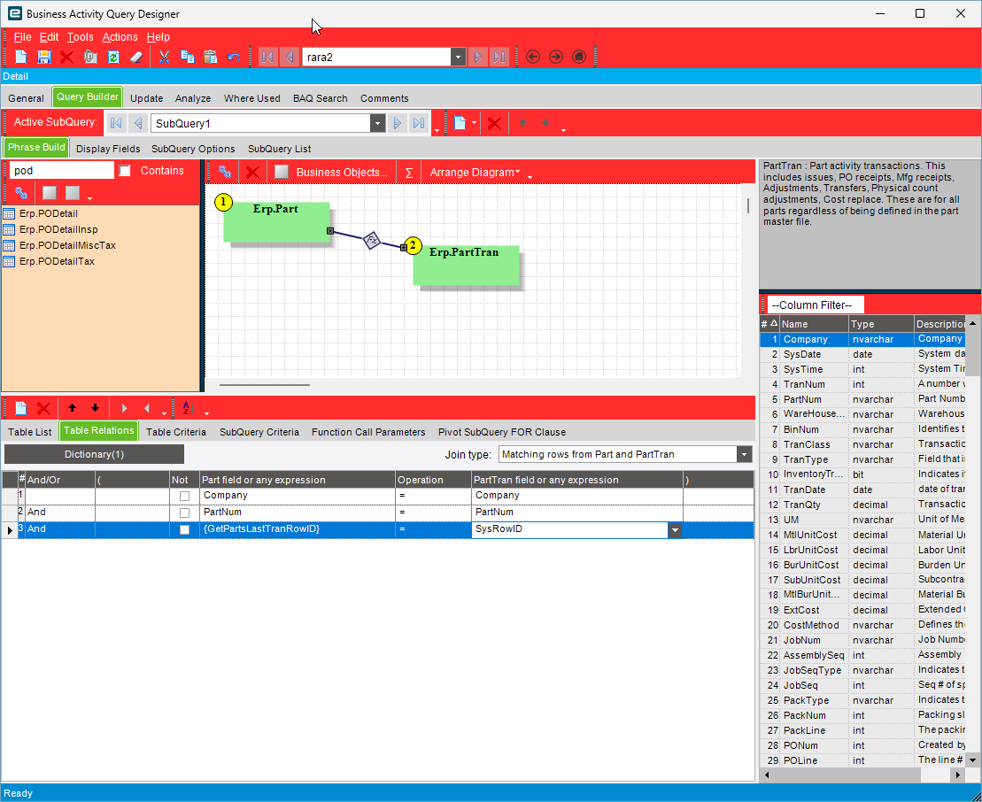Delete the BAQ via main toolbar red X
982x802 pixels.
[66, 57]
